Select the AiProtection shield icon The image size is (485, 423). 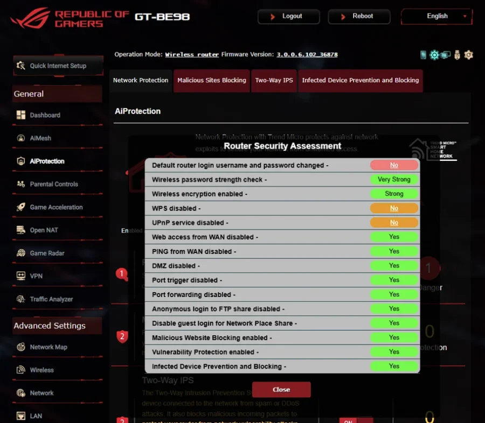20,161
